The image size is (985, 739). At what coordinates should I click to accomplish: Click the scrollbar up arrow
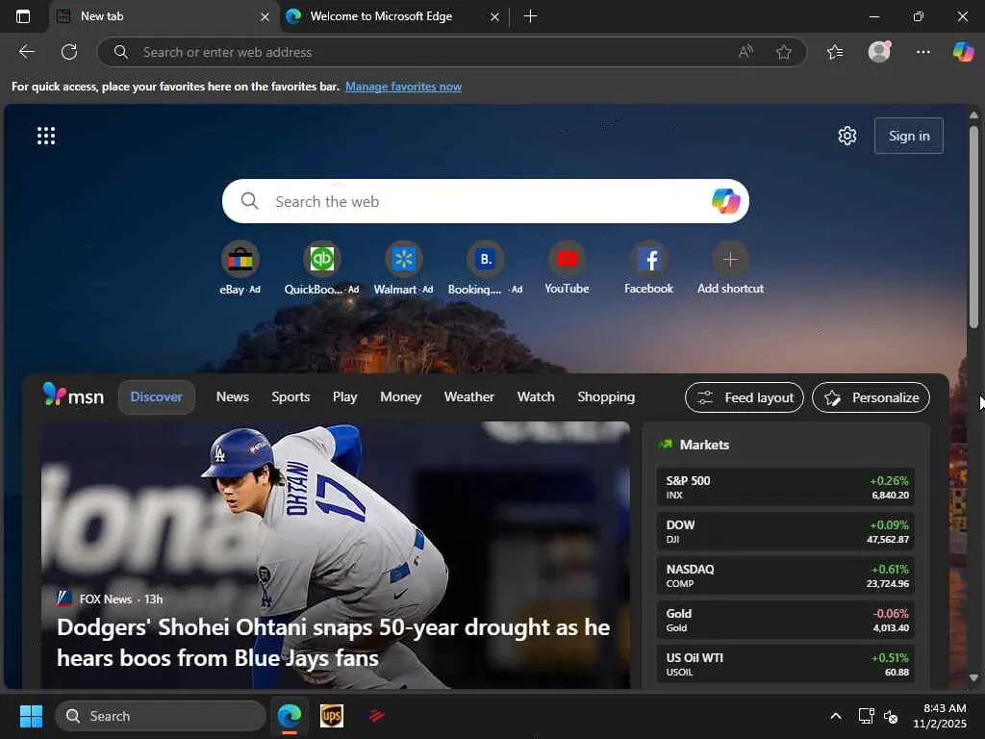973,115
